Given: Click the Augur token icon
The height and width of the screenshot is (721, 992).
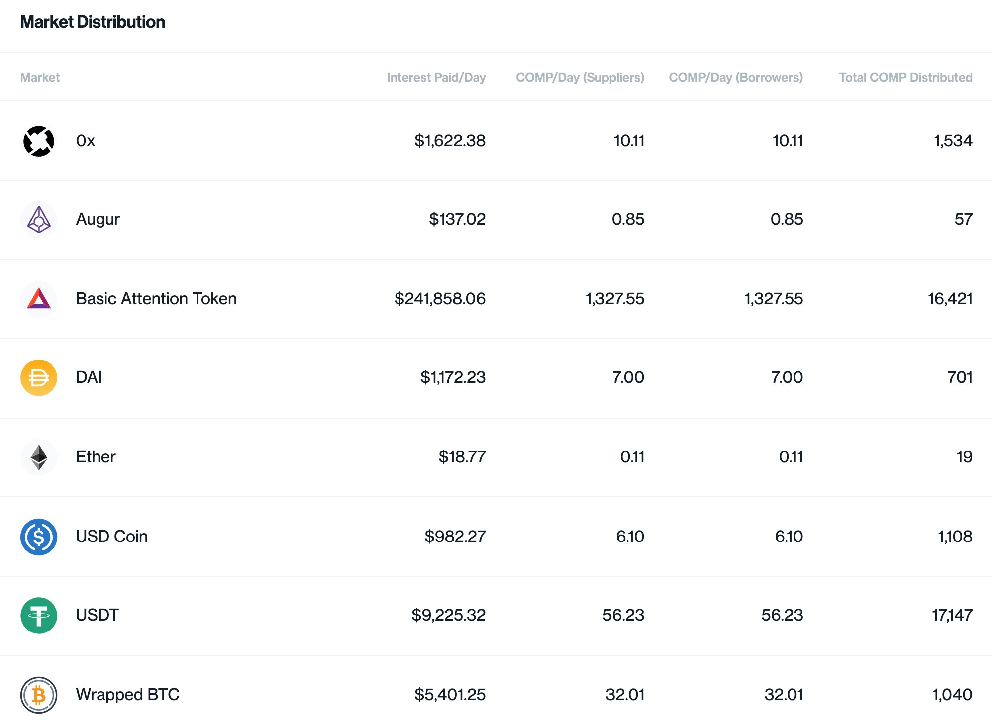Looking at the screenshot, I should [39, 220].
